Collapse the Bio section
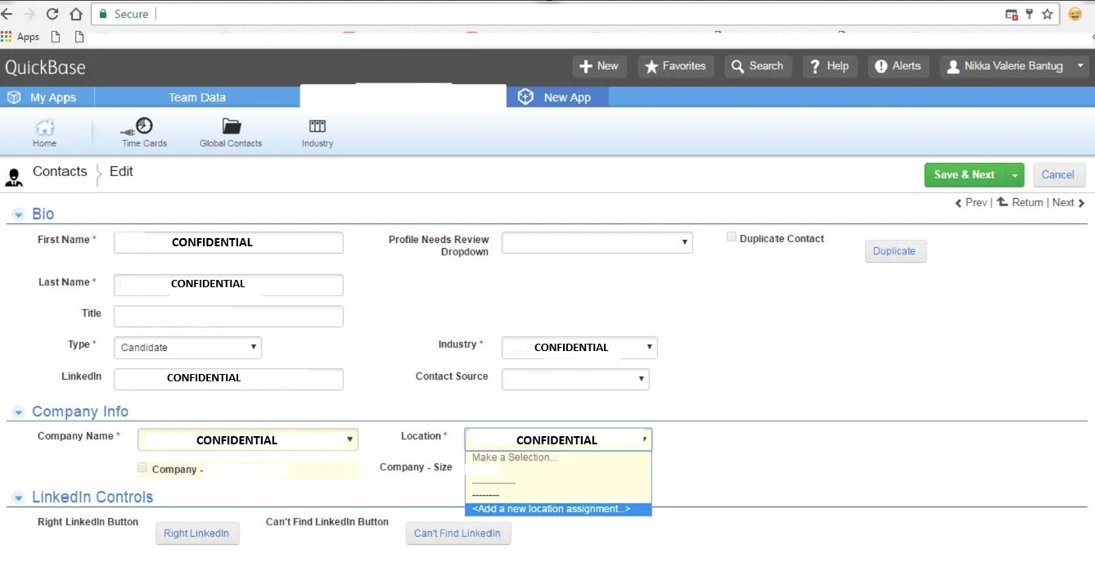This screenshot has width=1095, height=563. [18, 214]
